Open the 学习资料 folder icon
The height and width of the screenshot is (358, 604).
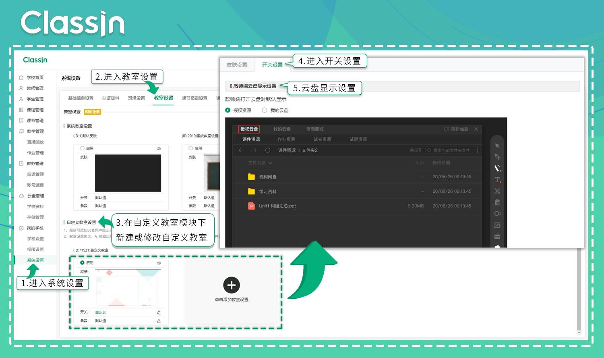coord(251,191)
